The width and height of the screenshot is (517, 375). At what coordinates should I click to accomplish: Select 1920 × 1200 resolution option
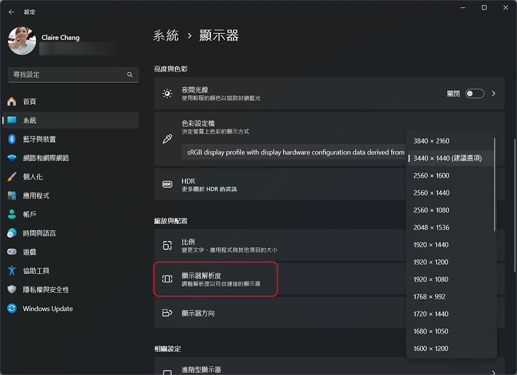450,262
